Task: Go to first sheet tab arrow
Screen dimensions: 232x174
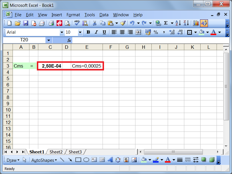Action: point(6,152)
